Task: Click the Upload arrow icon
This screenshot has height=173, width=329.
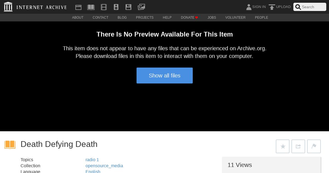Action: coord(272,7)
